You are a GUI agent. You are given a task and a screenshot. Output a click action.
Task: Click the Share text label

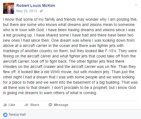[x=35, y=105]
